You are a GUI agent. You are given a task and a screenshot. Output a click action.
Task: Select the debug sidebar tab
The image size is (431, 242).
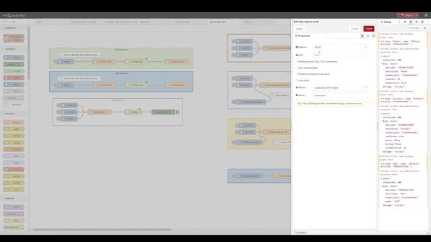tap(386, 22)
